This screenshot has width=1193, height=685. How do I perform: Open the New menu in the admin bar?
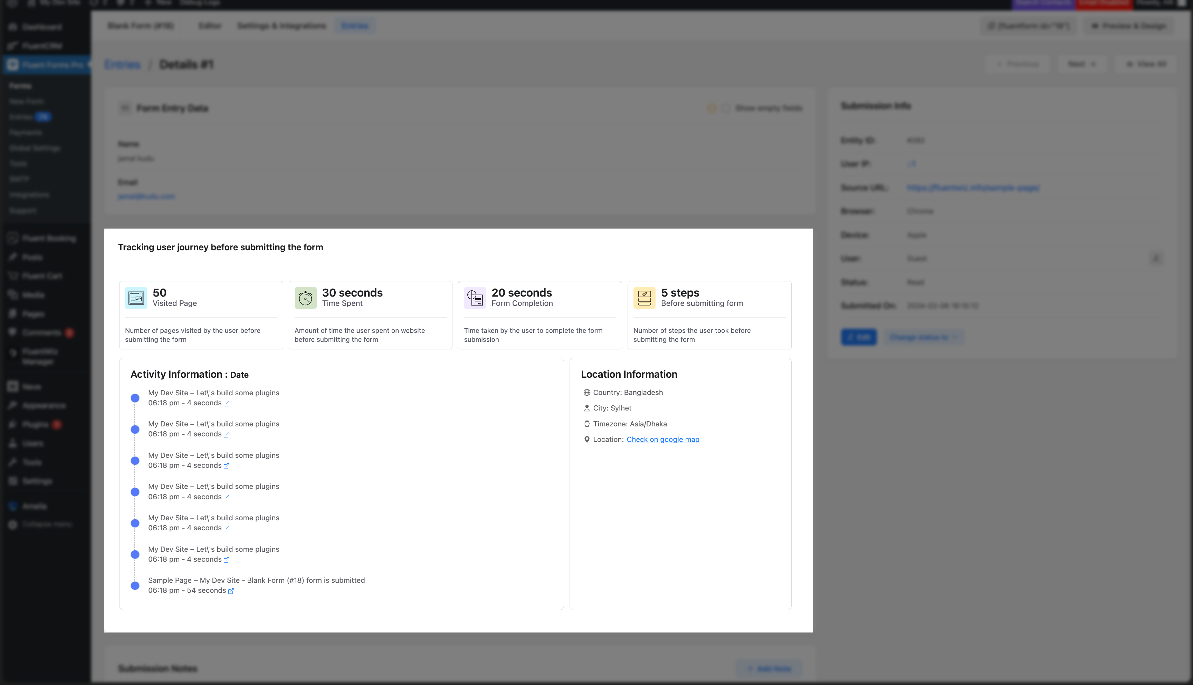(x=159, y=3)
